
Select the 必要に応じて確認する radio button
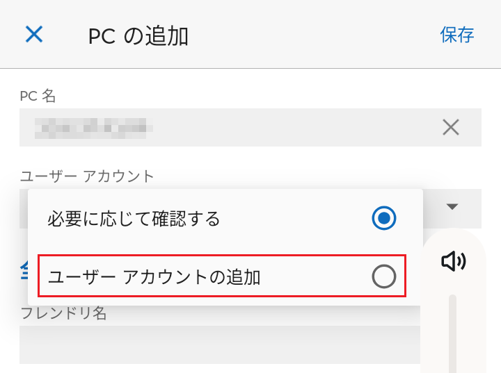click(384, 219)
